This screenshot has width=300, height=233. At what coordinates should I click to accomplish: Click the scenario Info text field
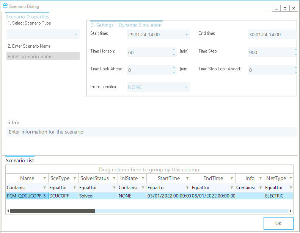[152, 132]
